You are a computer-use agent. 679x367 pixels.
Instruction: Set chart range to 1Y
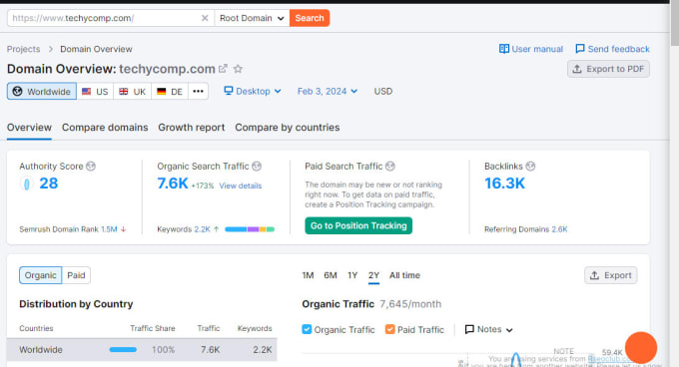pos(352,275)
